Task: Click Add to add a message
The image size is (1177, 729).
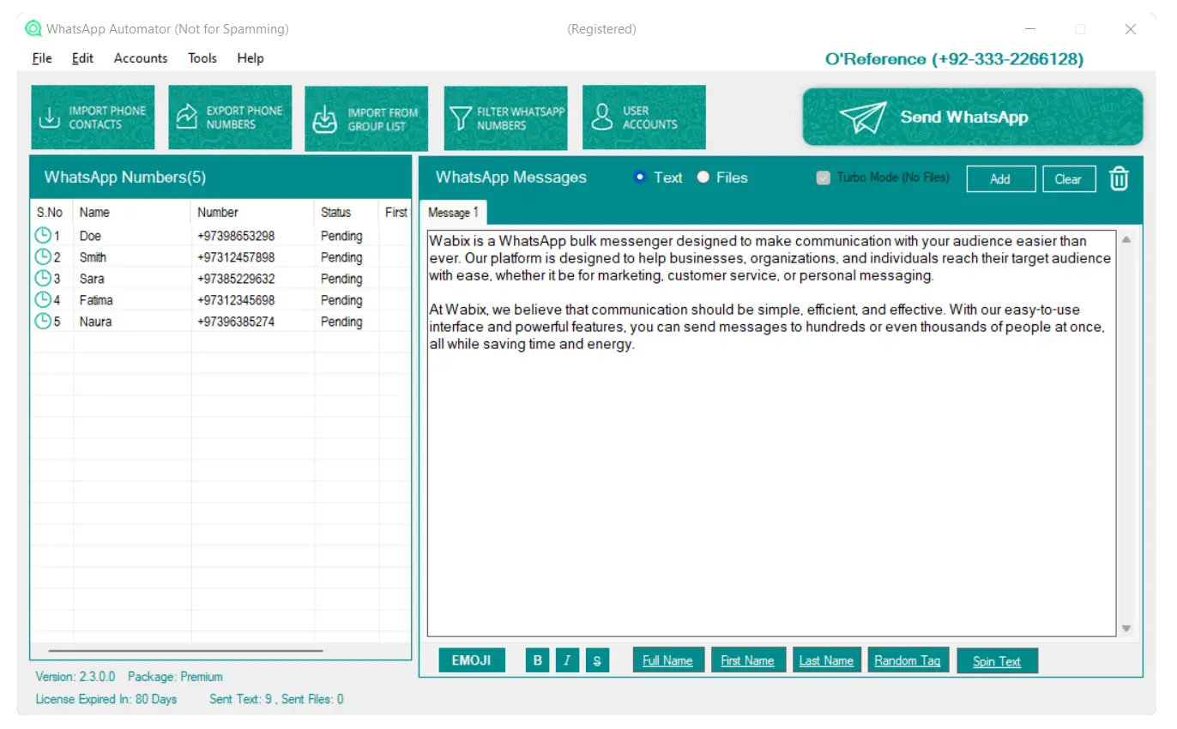Action: pos(1000,179)
